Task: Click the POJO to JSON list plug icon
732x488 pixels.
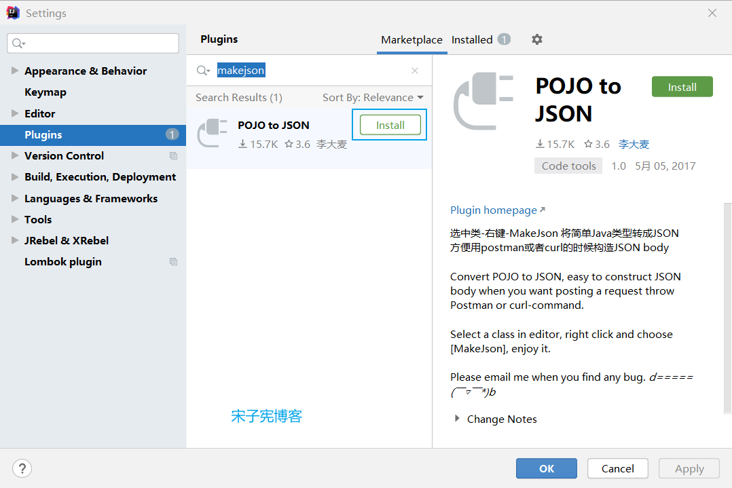Action: (x=212, y=133)
